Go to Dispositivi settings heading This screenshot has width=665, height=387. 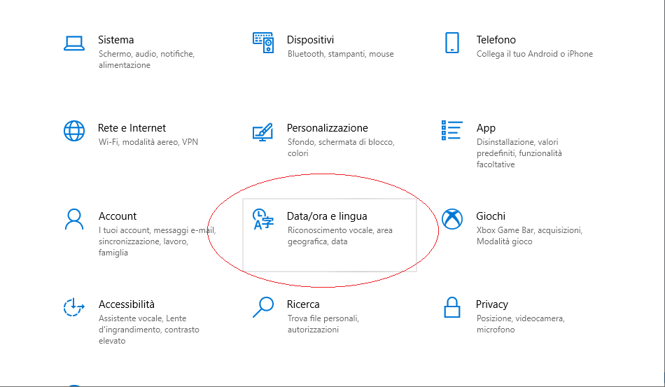point(310,40)
